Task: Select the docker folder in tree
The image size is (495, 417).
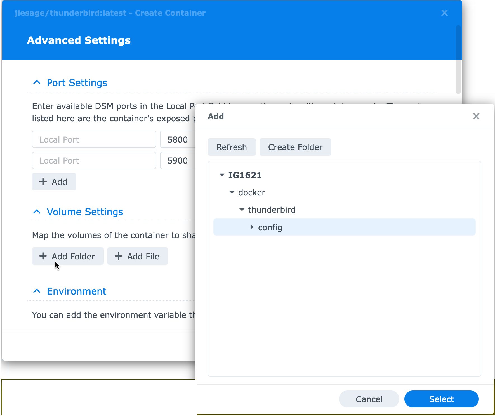Action: click(251, 192)
